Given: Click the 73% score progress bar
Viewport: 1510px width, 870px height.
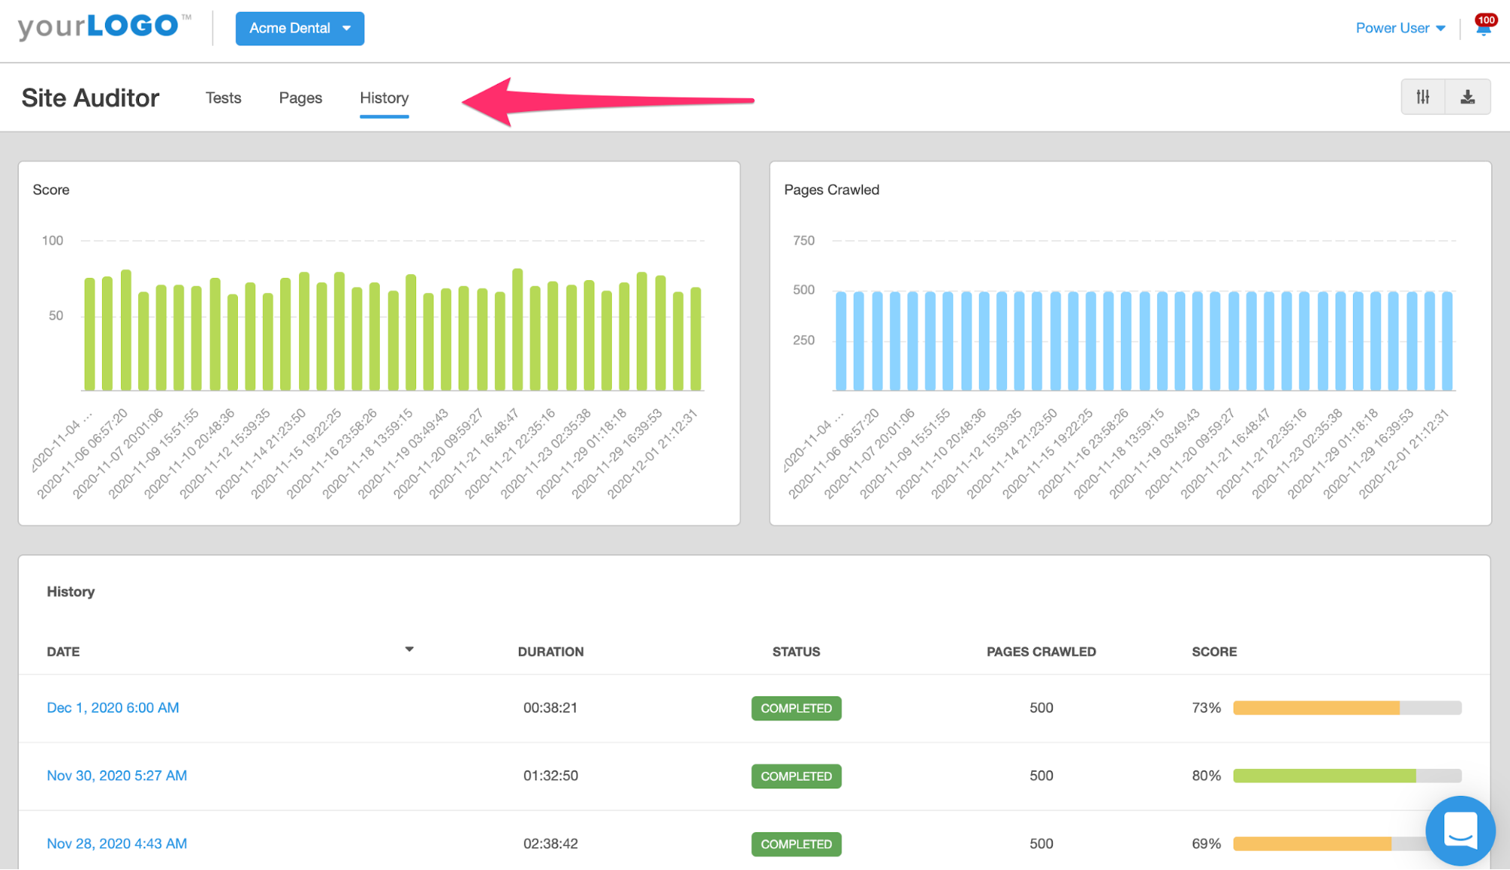Looking at the screenshot, I should [x=1347, y=708].
